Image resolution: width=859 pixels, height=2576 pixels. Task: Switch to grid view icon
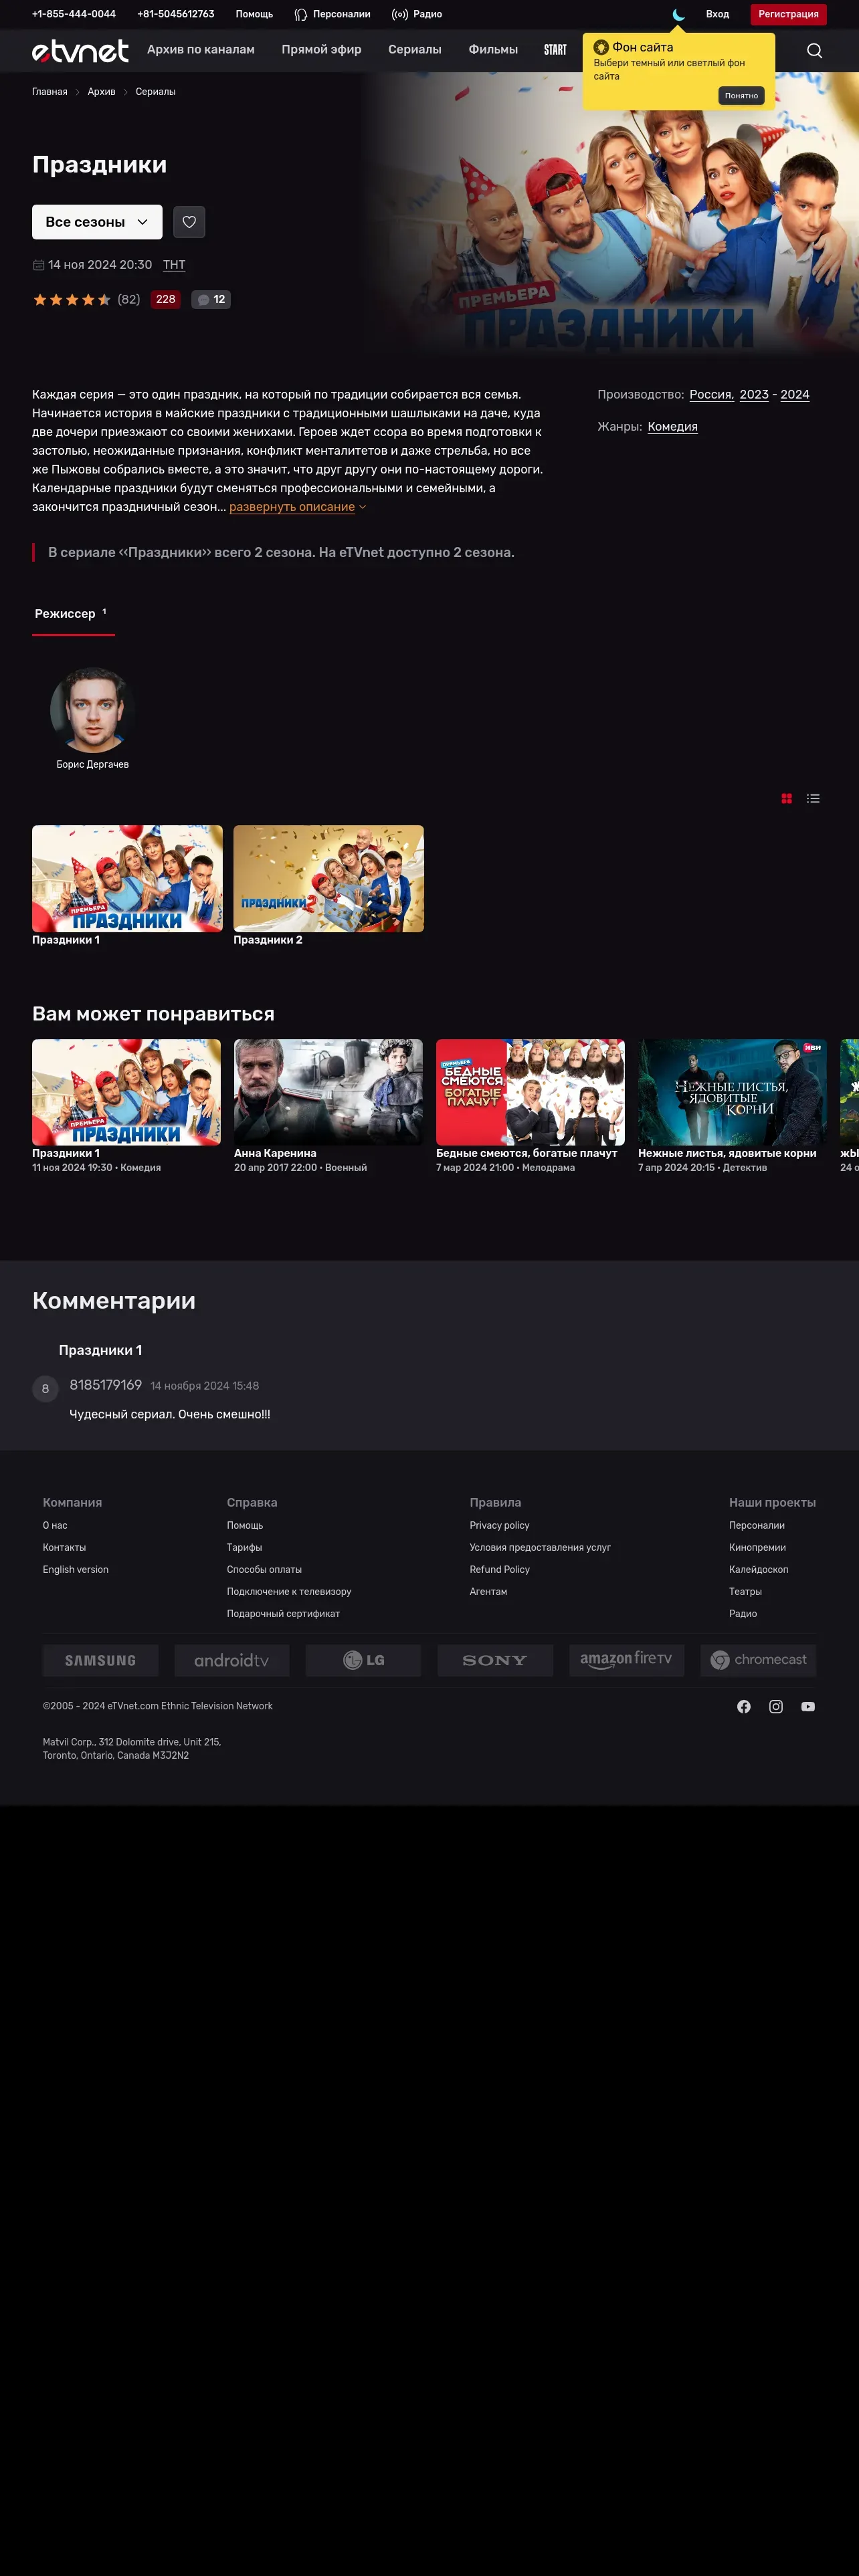click(786, 798)
